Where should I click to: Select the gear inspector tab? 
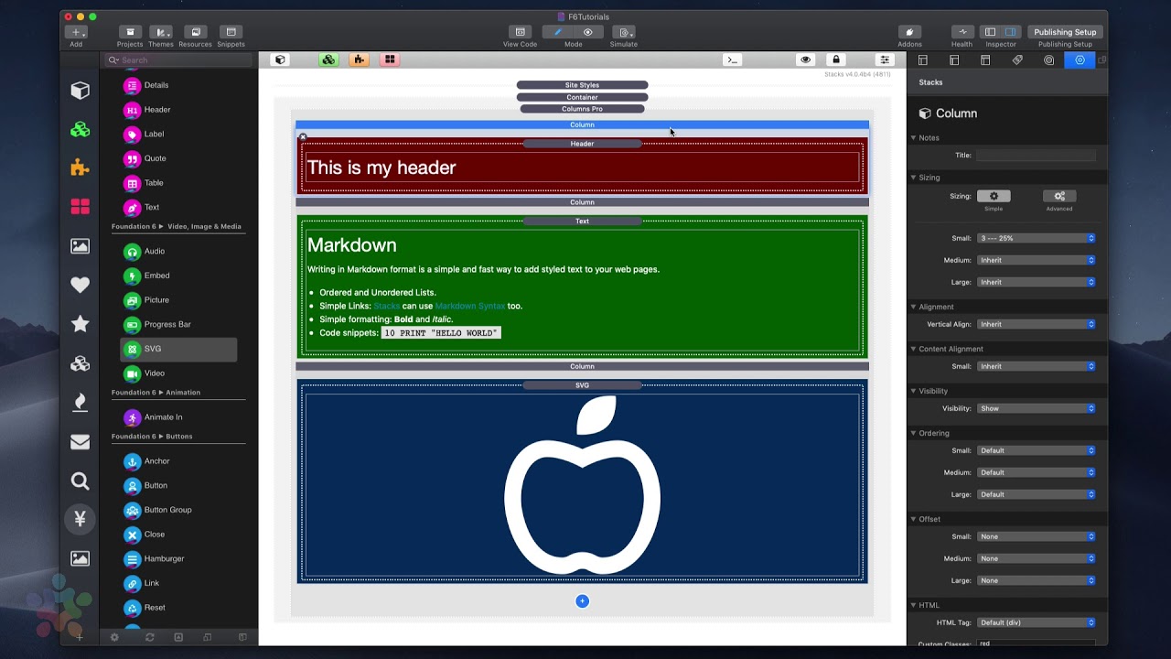[1080, 60]
